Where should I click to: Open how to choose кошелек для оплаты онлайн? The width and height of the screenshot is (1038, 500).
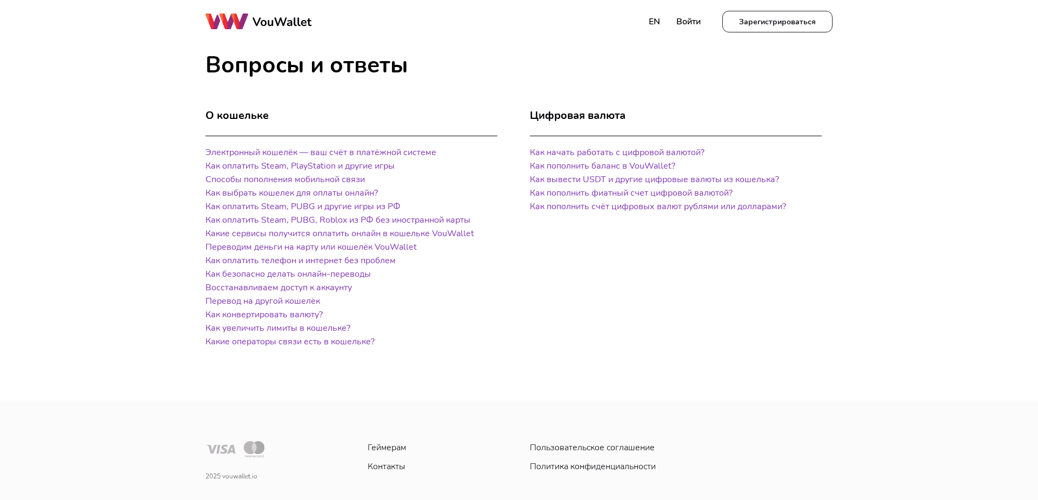coord(292,193)
